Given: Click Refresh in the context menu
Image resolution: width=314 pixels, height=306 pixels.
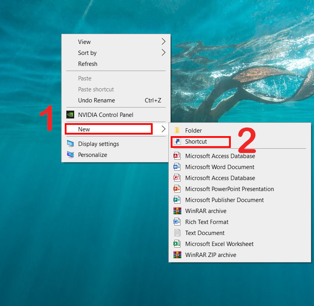Looking at the screenshot, I should [x=116, y=64].
